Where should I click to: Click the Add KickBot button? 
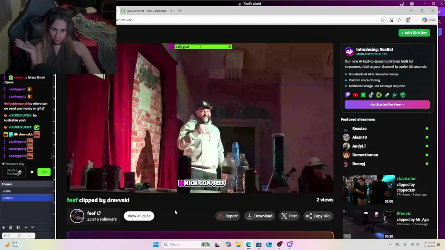click(x=414, y=33)
